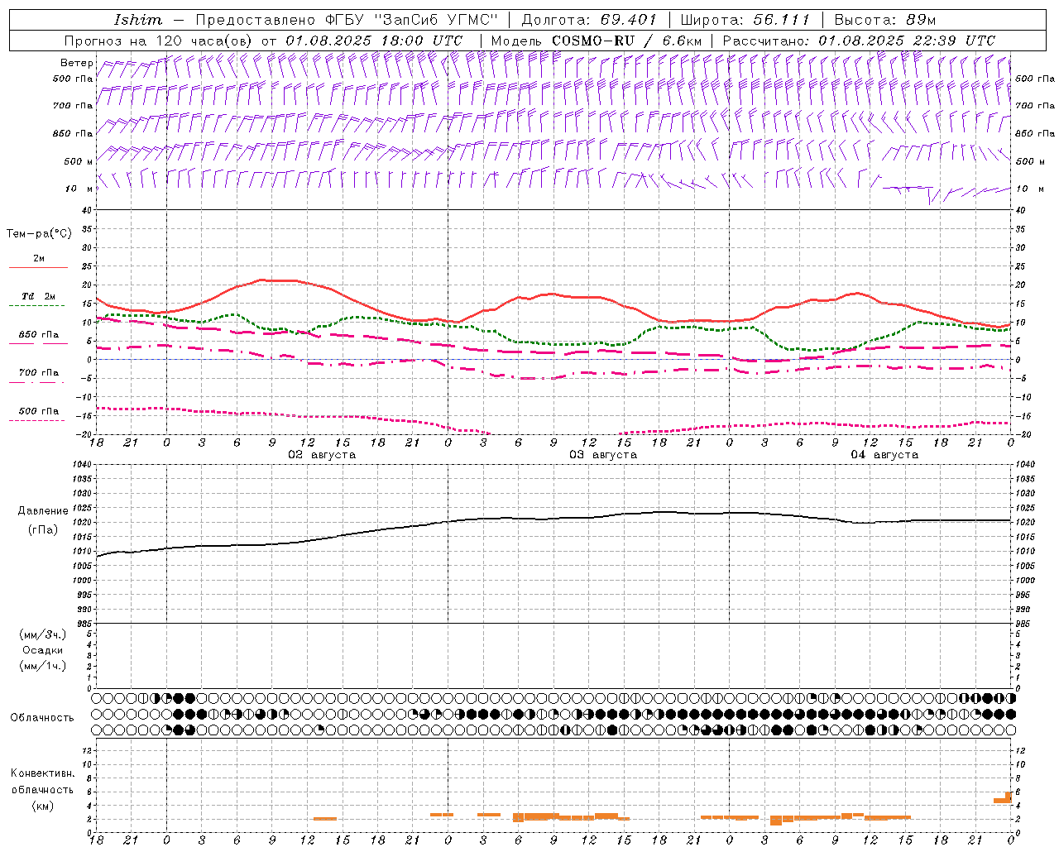Select the "Долгота: 69.401" header field
1059x847 pixels.
(x=589, y=20)
